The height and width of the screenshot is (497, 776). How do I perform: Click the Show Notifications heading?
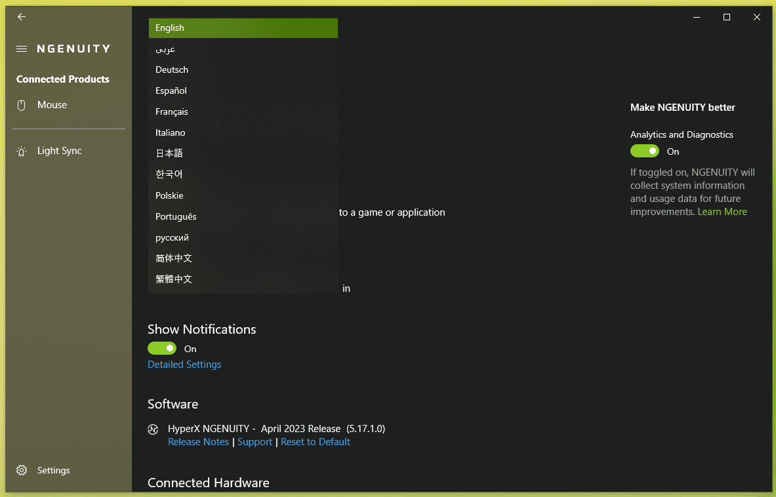point(201,329)
